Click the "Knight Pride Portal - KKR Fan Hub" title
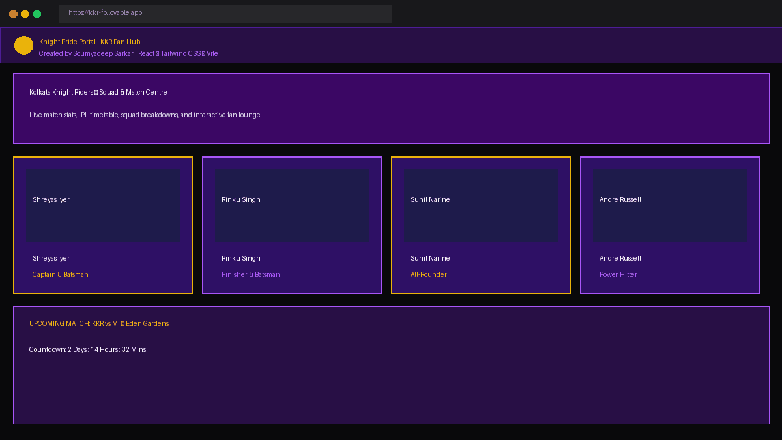782x440 pixels. coord(90,42)
